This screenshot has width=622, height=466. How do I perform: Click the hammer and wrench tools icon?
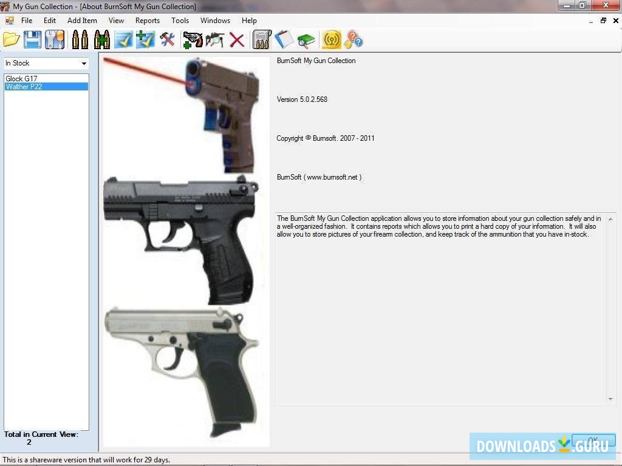(167, 39)
